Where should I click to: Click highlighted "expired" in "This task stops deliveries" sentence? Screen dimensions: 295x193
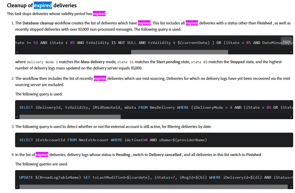pyautogui.click(x=99, y=14)
